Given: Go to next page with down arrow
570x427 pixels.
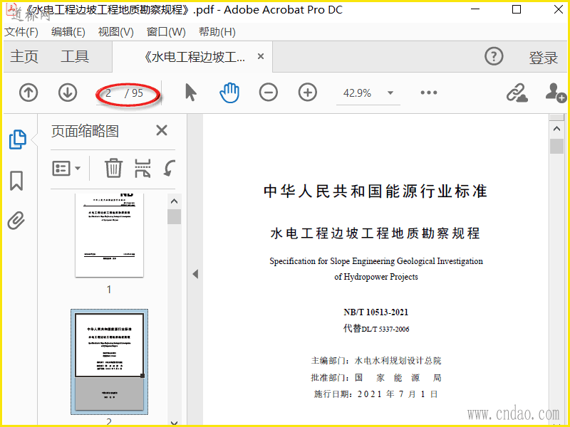Looking at the screenshot, I should pos(68,93).
